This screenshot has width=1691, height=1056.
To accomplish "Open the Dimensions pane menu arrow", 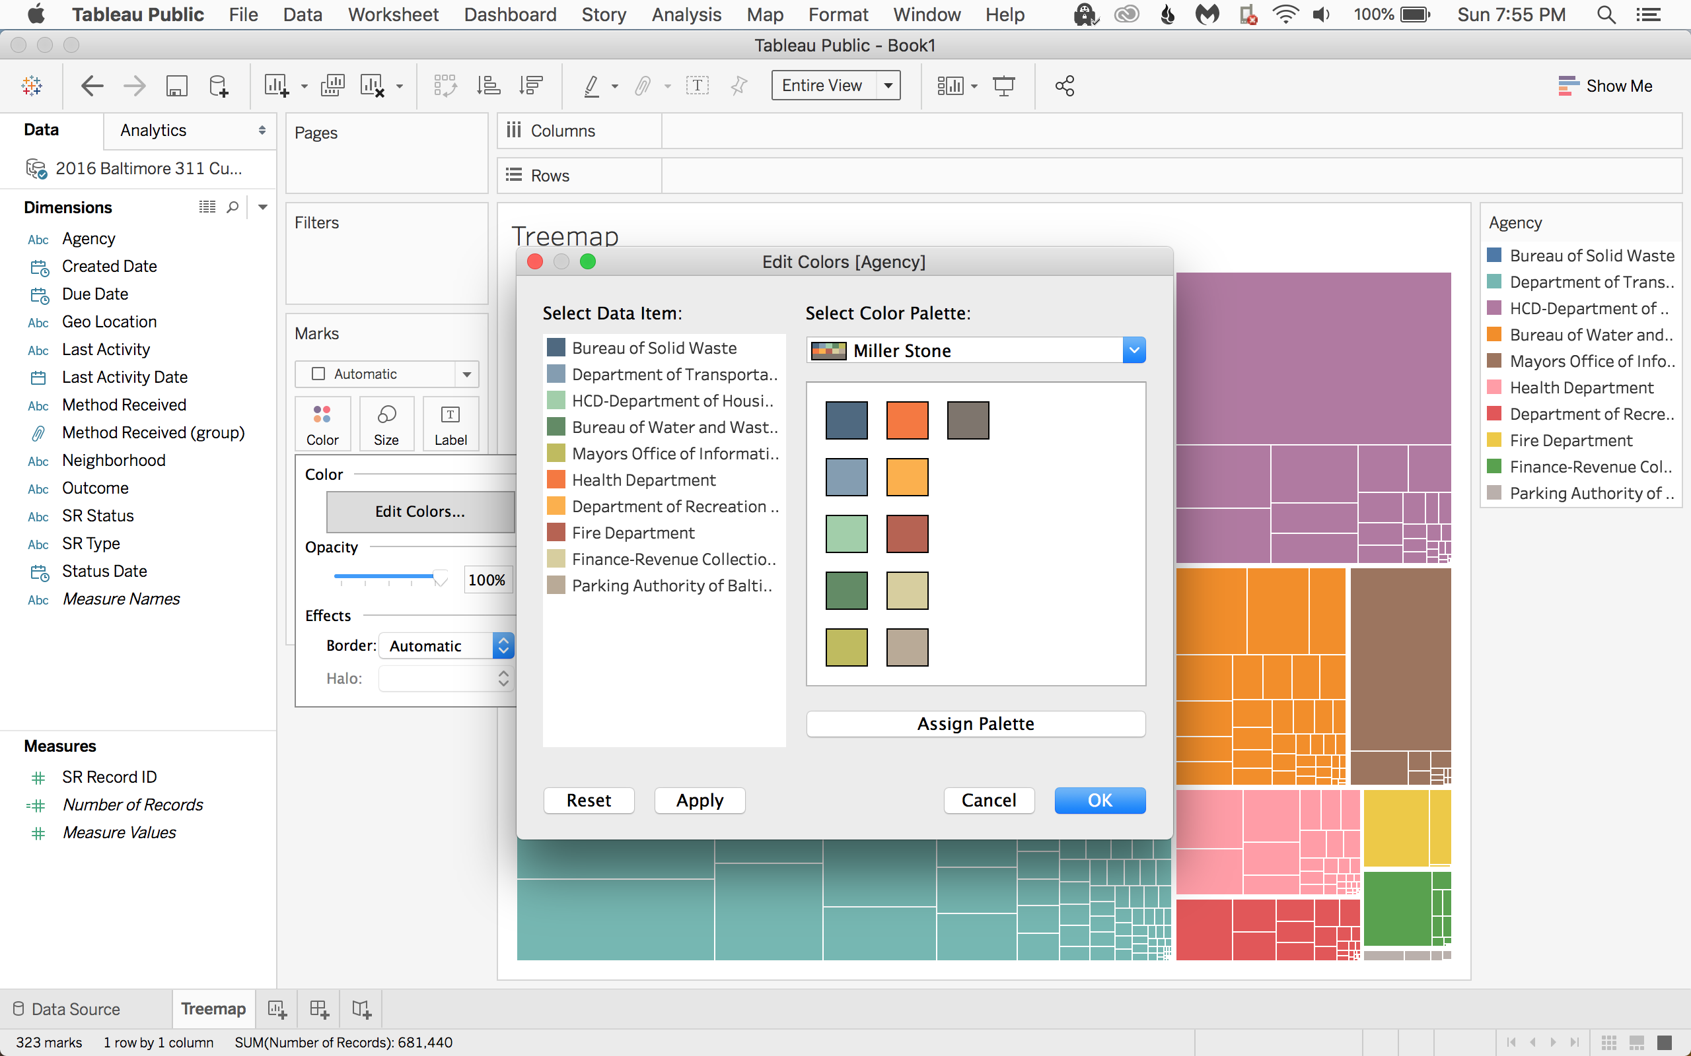I will 263,207.
